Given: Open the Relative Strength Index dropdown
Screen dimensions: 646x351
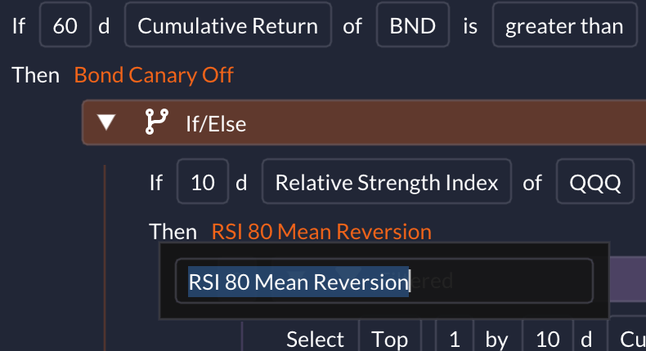Looking at the screenshot, I should point(387,181).
